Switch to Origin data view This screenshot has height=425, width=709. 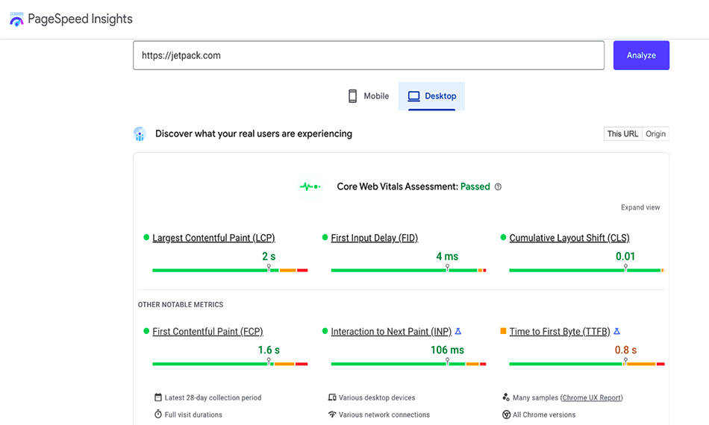[656, 133]
